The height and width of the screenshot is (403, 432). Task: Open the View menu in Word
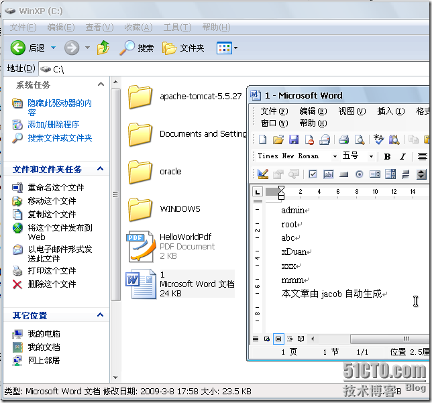(x=352, y=111)
